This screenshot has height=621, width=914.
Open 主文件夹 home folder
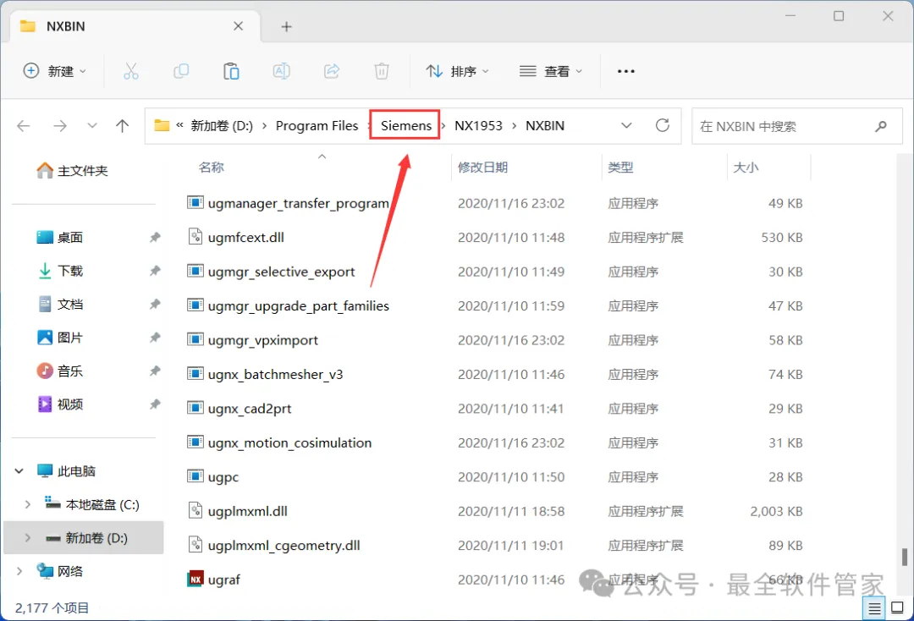point(72,170)
